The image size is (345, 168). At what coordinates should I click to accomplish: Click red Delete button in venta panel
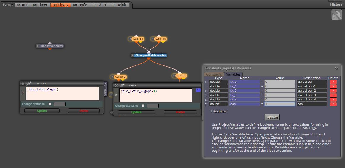[180, 112]
